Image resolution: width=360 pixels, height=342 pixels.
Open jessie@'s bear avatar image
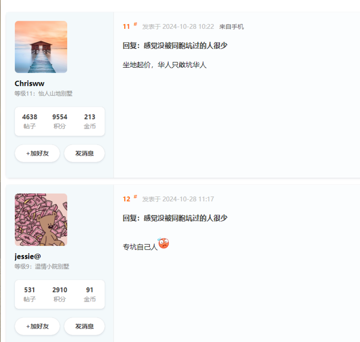[x=41, y=220]
